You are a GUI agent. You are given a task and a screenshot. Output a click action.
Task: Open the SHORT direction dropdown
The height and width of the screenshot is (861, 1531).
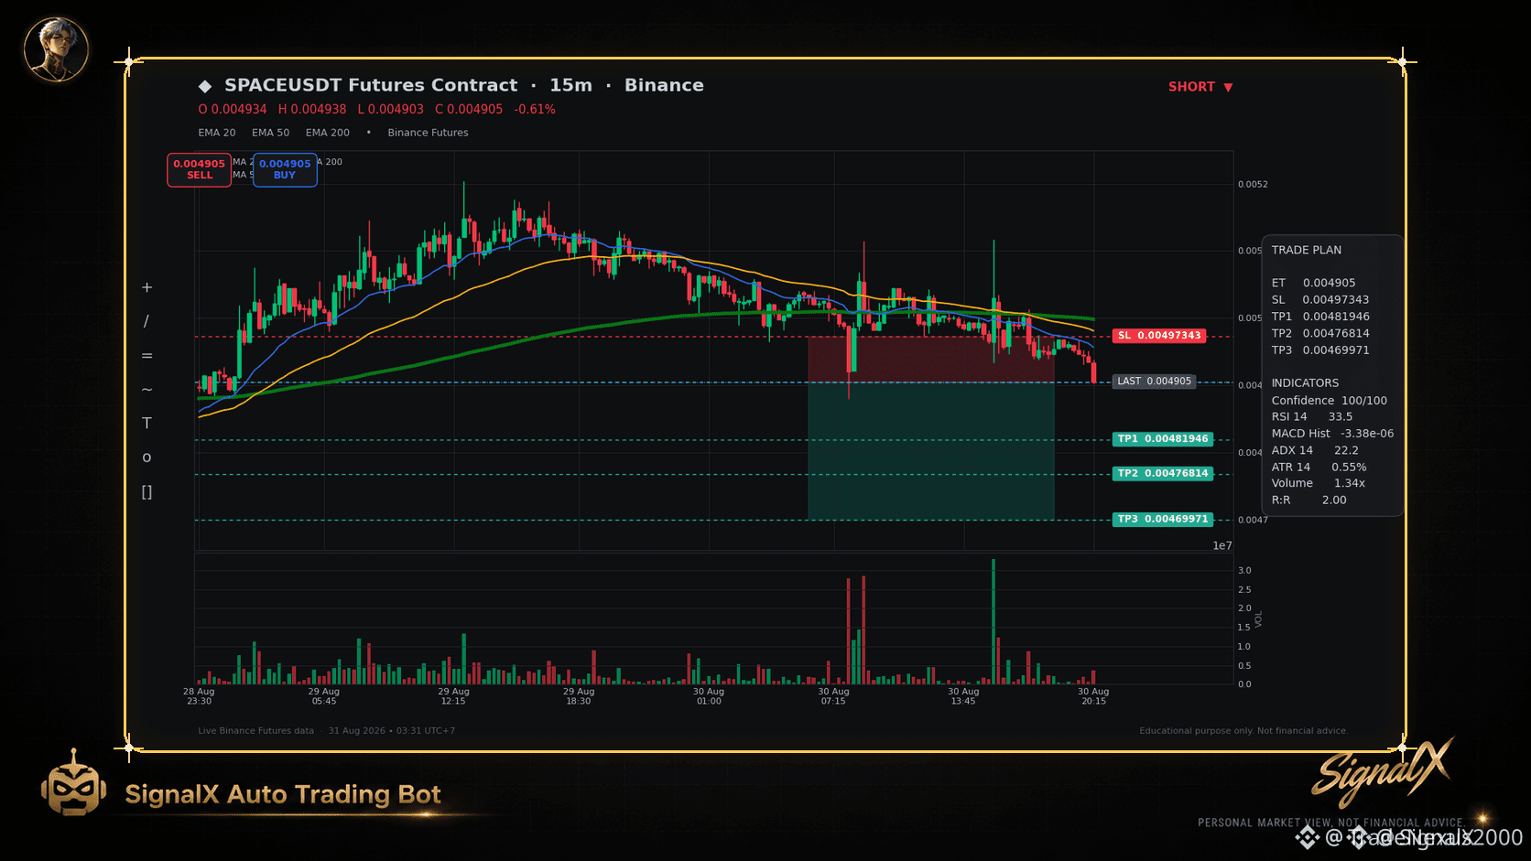click(x=1200, y=87)
